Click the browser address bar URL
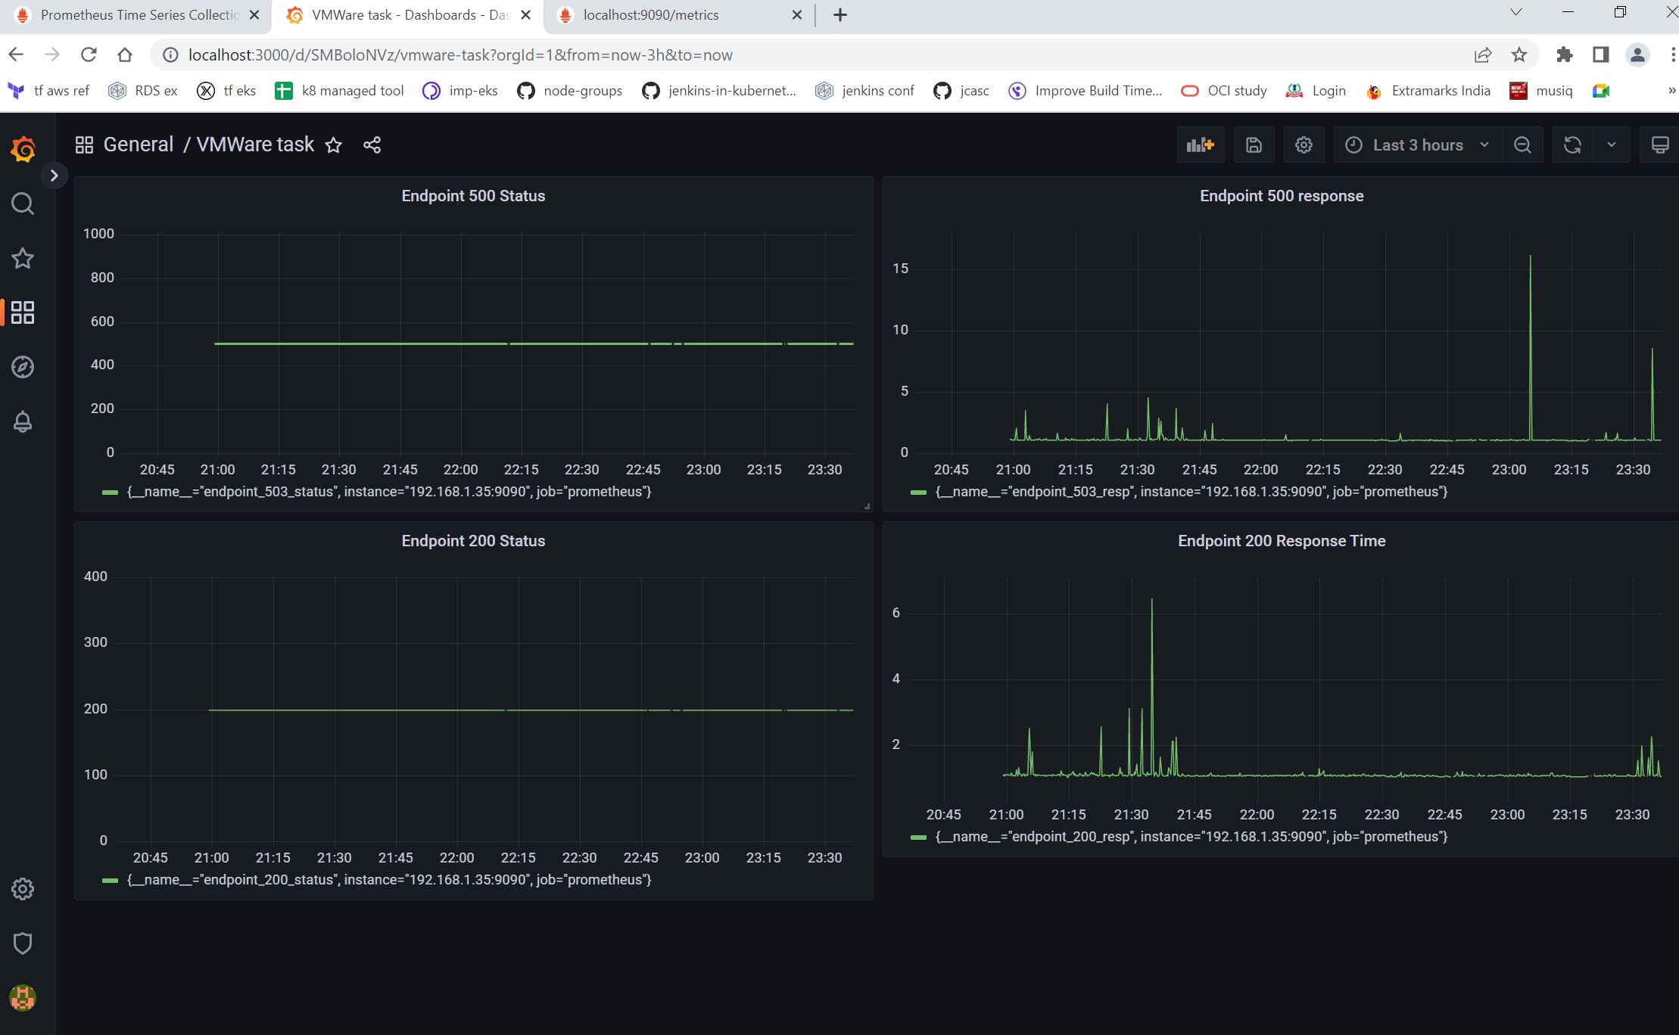 pyautogui.click(x=460, y=55)
